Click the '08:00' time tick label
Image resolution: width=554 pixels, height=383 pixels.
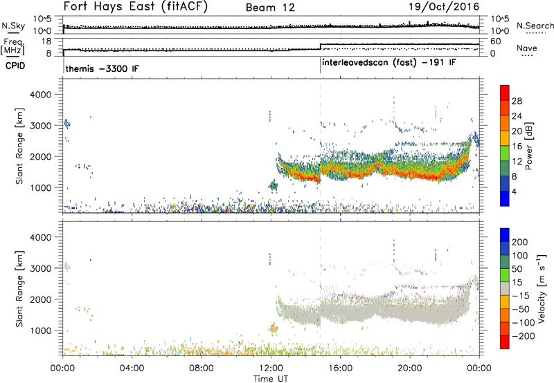click(x=202, y=368)
